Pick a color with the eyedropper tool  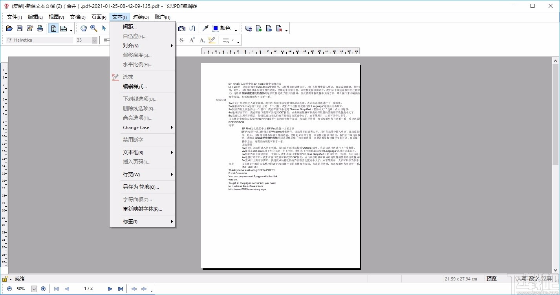pos(205,28)
